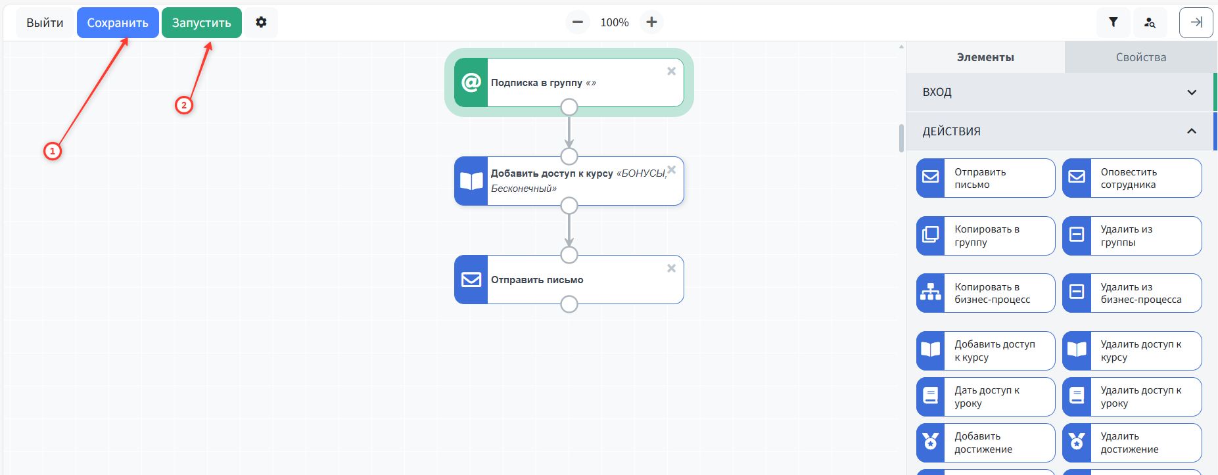Click the output connector of 'Отправить письмо' node
Image resolution: width=1218 pixels, height=475 pixels.
(569, 304)
